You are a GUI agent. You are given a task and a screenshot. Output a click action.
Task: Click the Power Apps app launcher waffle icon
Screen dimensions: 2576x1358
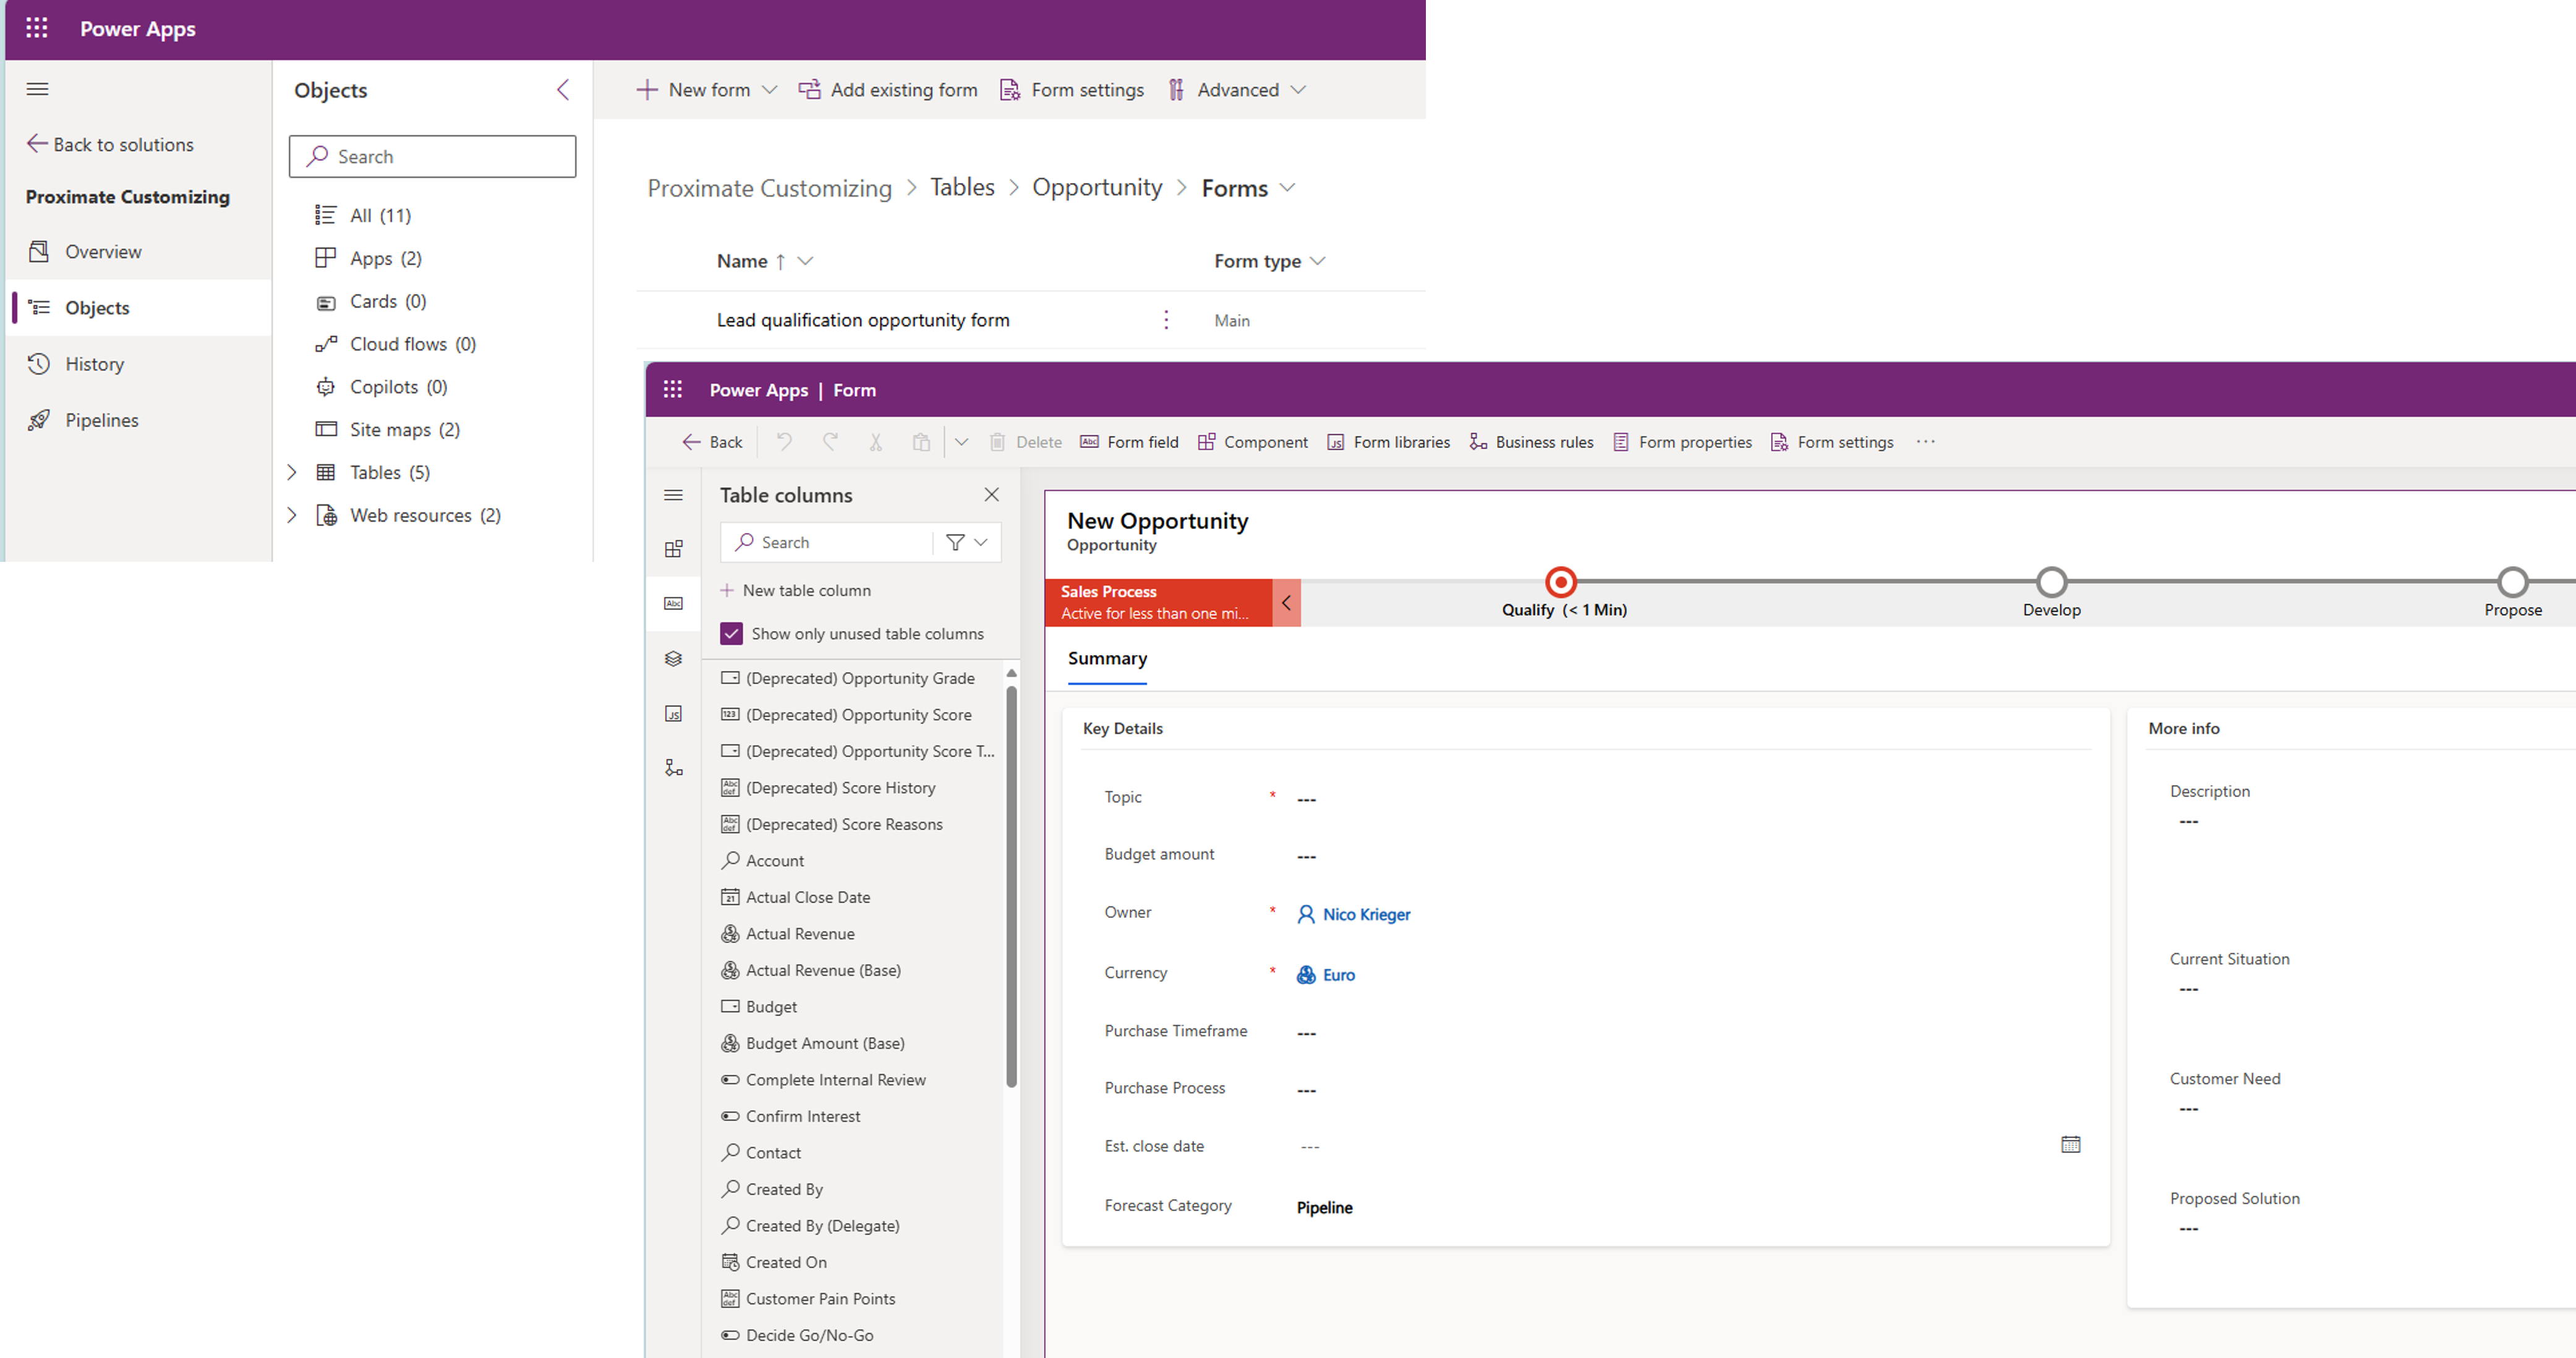(x=37, y=28)
